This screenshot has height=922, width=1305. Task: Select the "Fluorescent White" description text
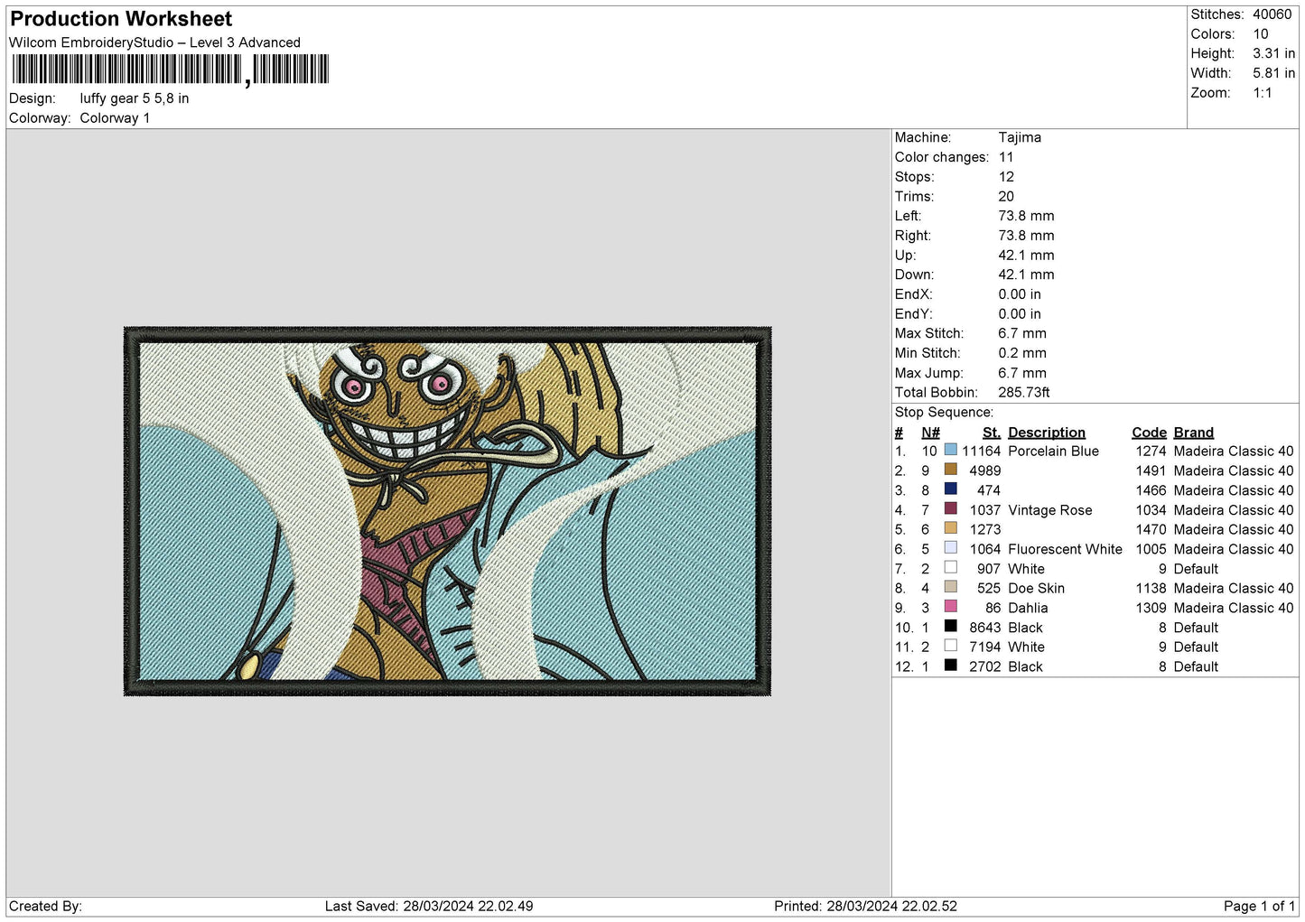pos(1066,550)
